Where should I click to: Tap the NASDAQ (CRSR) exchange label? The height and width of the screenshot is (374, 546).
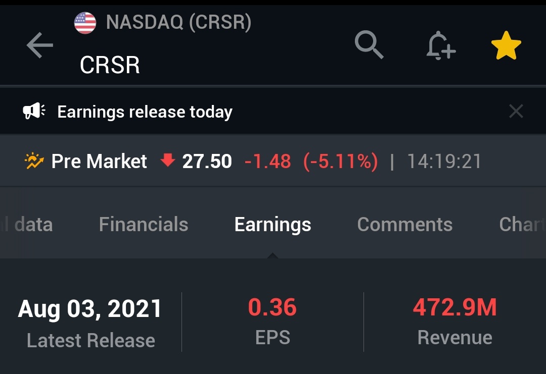178,23
